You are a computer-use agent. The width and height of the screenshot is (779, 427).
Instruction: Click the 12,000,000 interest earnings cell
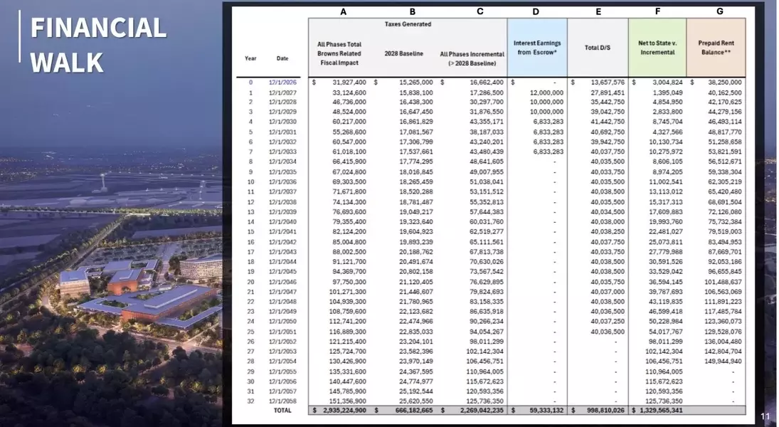(546, 93)
